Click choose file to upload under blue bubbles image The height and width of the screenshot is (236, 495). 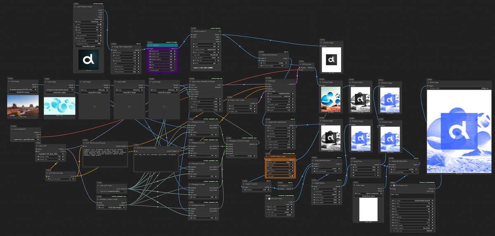click(59, 93)
